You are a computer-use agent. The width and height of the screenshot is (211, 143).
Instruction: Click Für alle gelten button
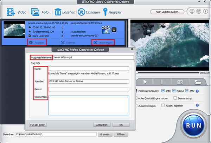click(x=38, y=125)
